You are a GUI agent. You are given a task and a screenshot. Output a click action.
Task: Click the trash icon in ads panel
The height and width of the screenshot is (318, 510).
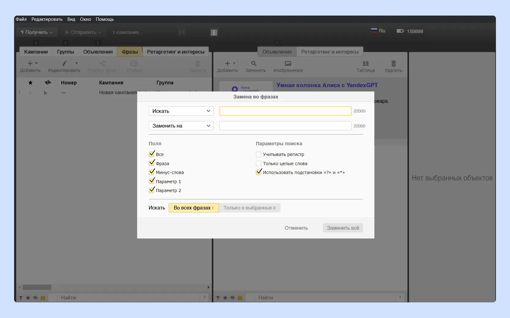click(394, 63)
